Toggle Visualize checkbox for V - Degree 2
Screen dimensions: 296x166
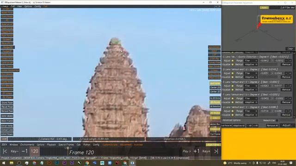click(x=233, y=90)
